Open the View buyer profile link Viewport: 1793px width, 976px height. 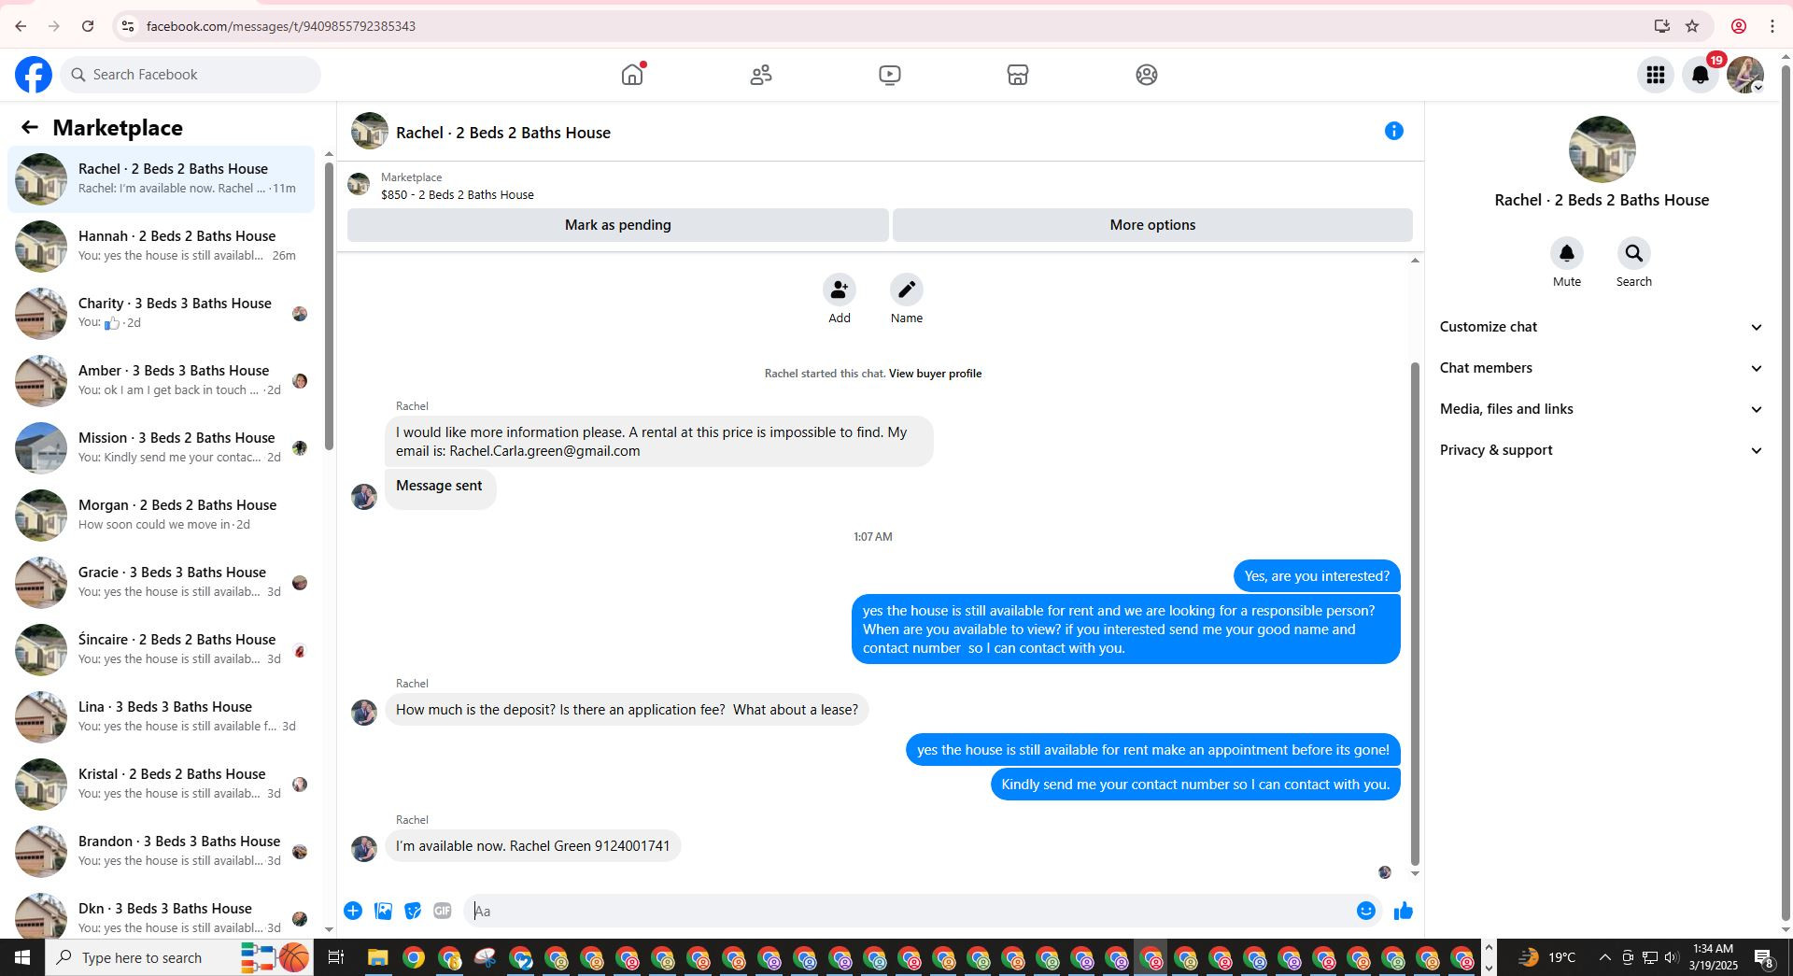pyautogui.click(x=935, y=374)
